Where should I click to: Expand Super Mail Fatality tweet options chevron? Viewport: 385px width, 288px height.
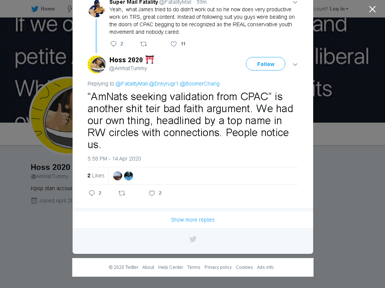click(x=295, y=2)
